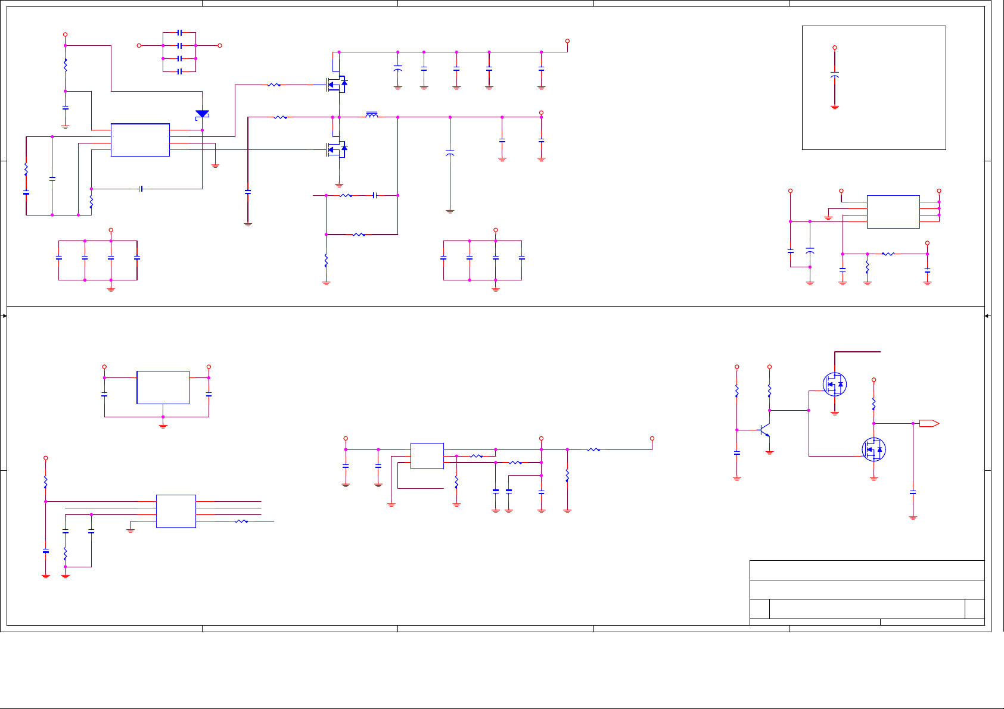Viewport: 1004px width, 709px height.
Task: Click the power terminal circle ending the input rail
Action: coord(567,41)
